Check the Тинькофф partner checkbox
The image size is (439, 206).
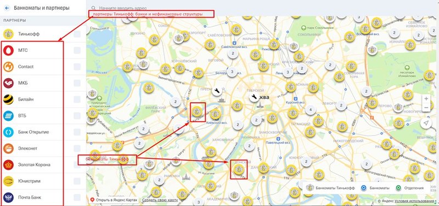pyautogui.click(x=77, y=34)
